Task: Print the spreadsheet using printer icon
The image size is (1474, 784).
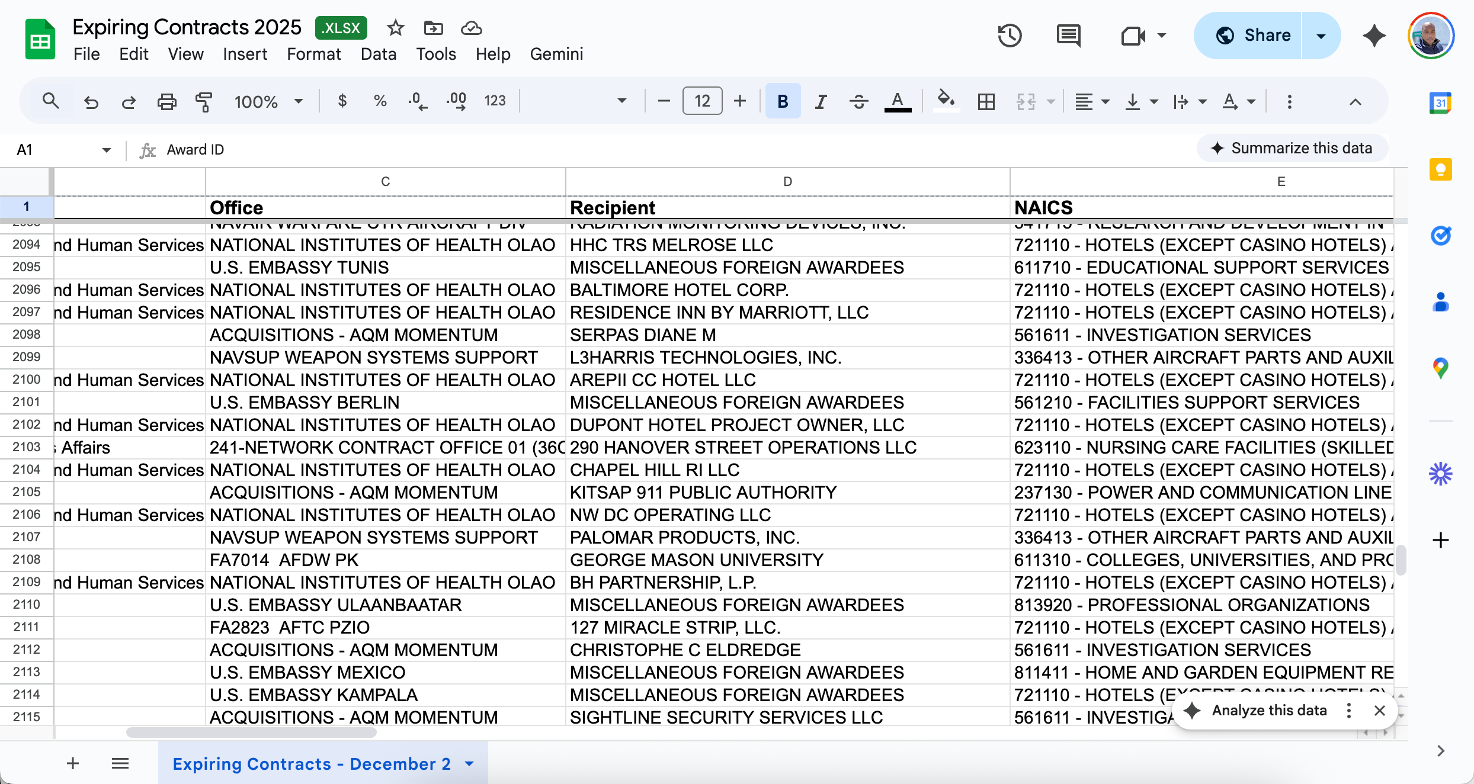Action: 166,102
